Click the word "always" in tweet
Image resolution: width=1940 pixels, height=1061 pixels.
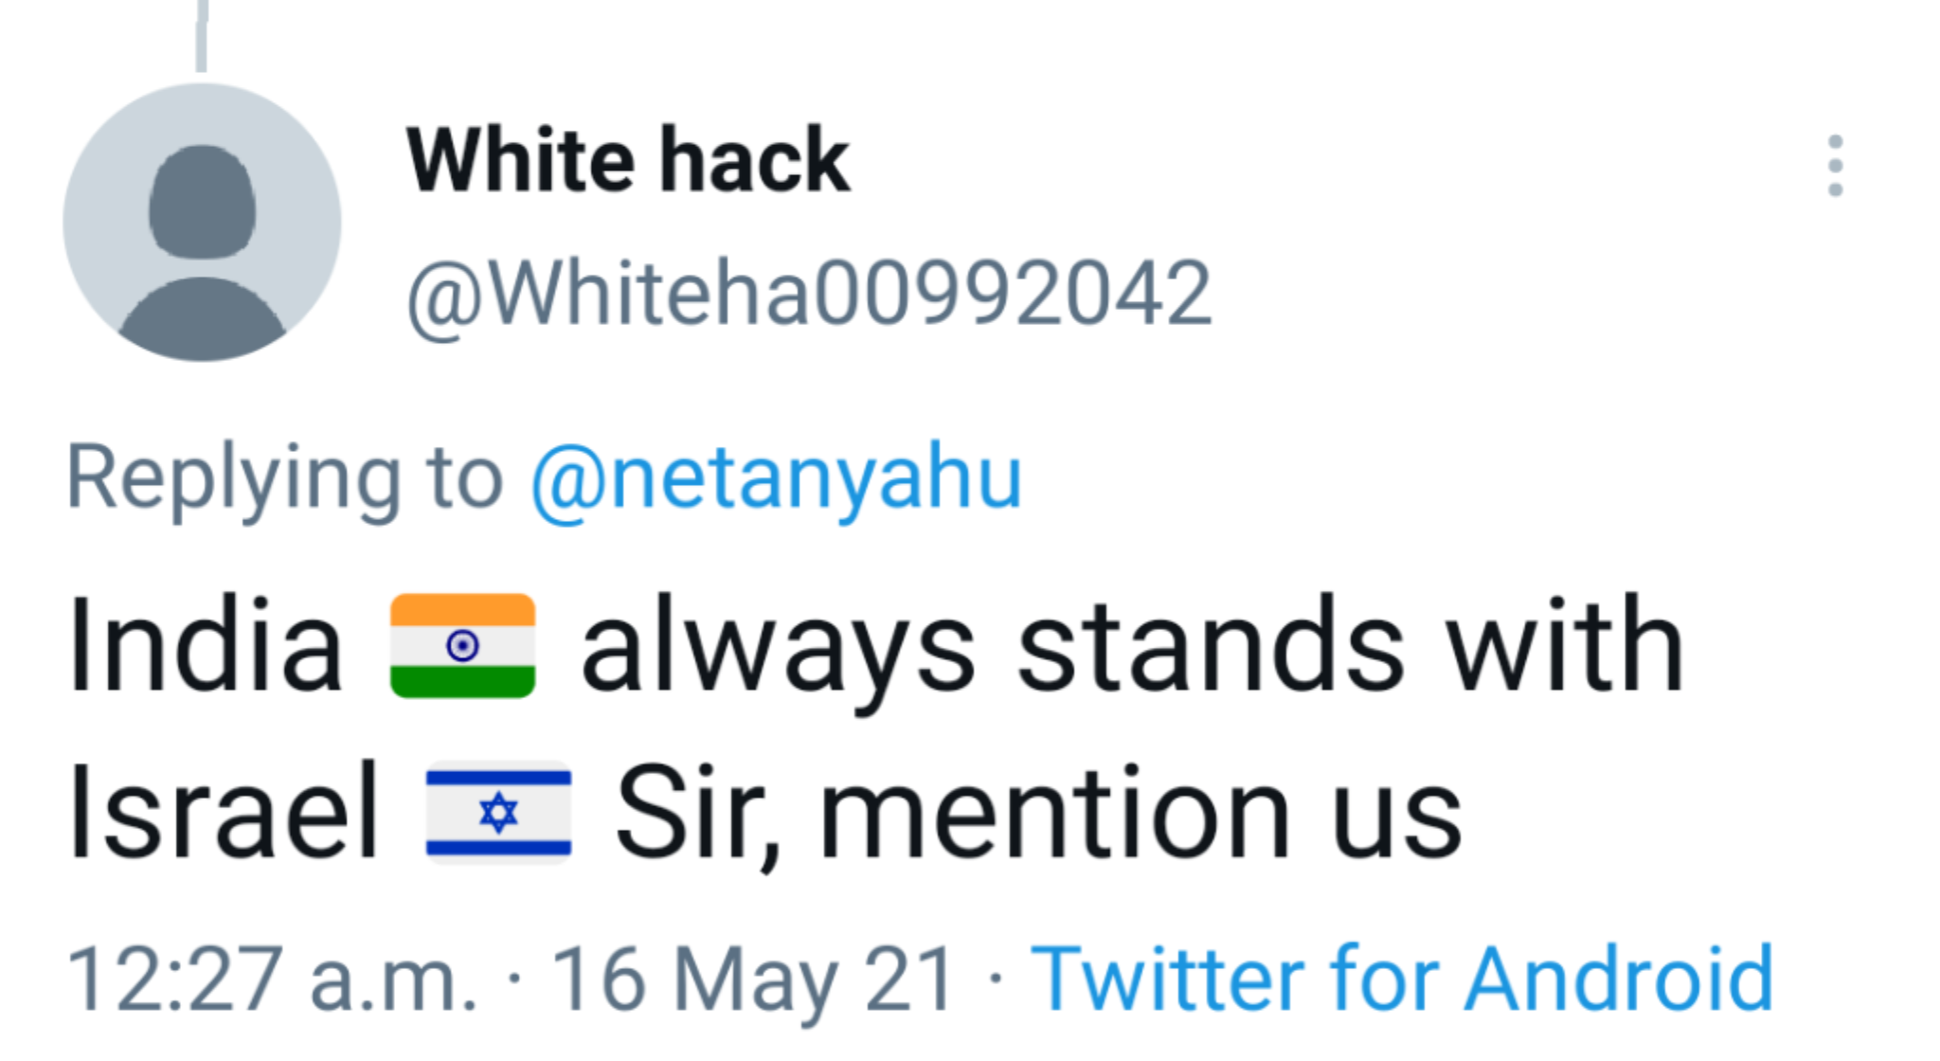778,646
